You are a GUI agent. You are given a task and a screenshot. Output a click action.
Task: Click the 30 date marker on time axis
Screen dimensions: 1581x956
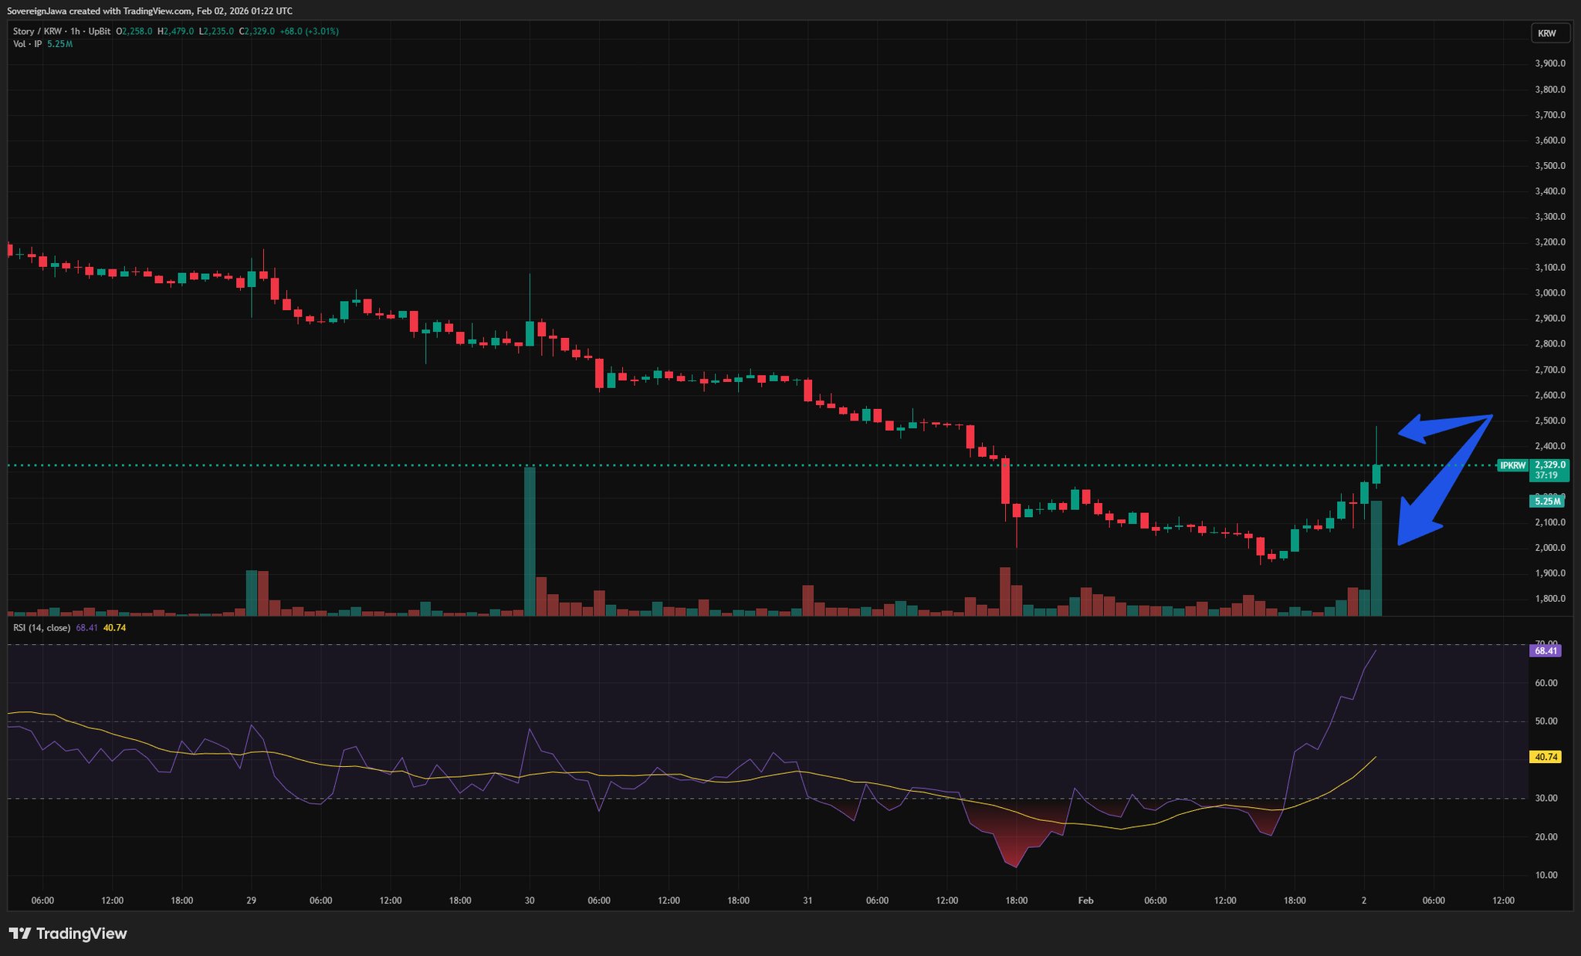coord(530,900)
